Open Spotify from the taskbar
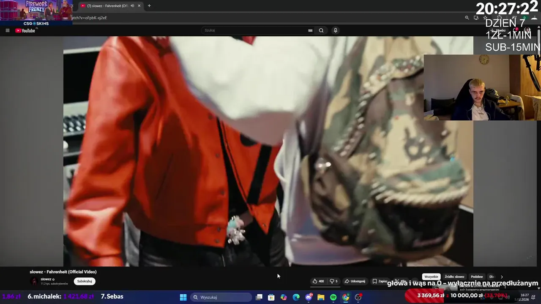Screen dimensions: 541x304 pyautogui.click(x=333, y=297)
